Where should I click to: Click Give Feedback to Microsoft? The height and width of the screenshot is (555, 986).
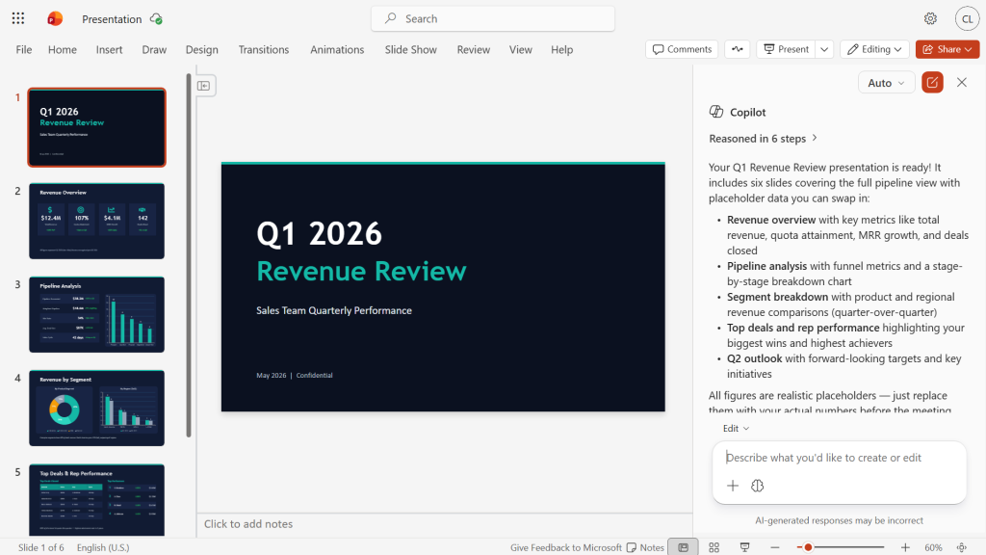click(566, 547)
